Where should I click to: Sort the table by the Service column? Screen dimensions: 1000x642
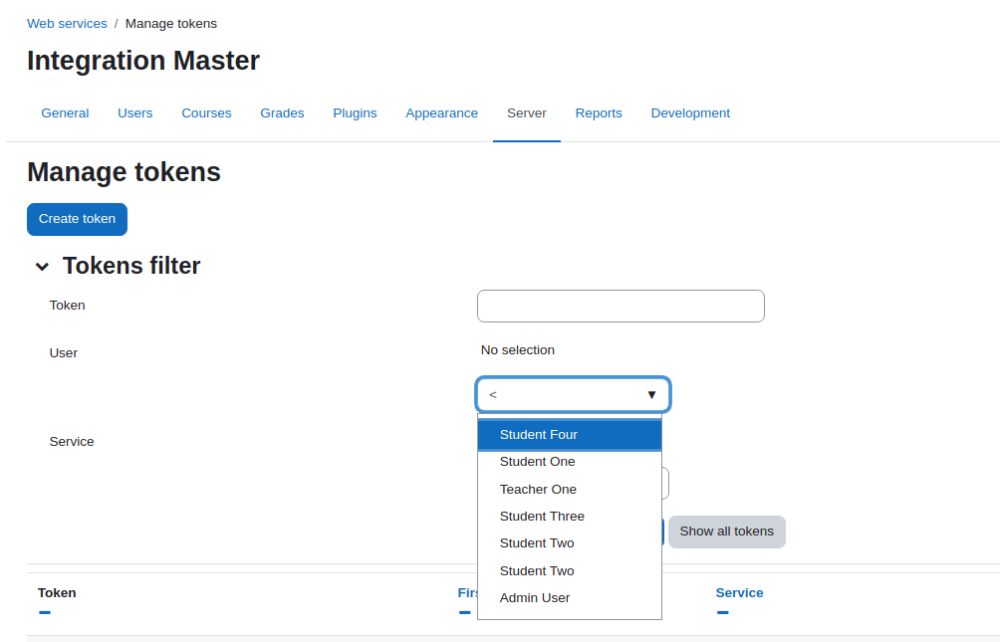739,593
